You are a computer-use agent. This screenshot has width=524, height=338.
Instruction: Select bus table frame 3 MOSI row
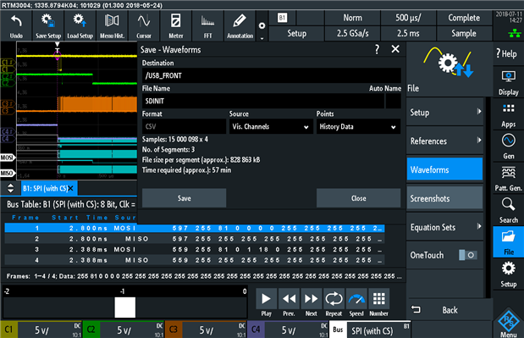195,249
